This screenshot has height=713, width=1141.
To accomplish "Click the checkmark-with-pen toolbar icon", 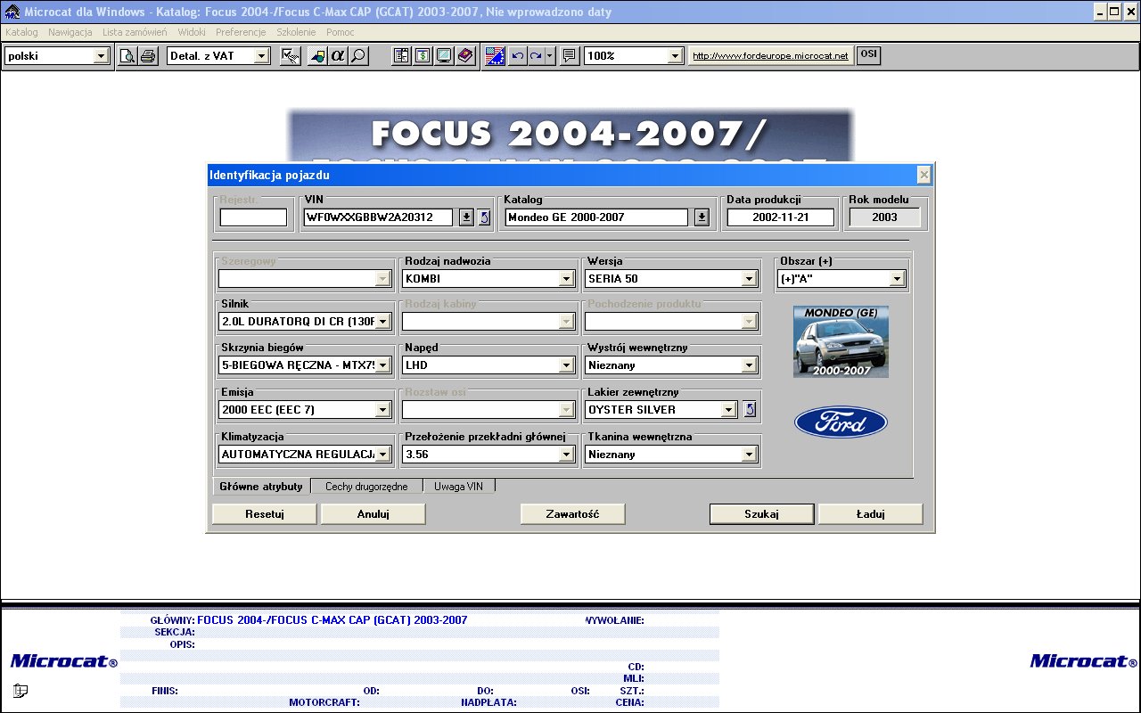I will (290, 56).
